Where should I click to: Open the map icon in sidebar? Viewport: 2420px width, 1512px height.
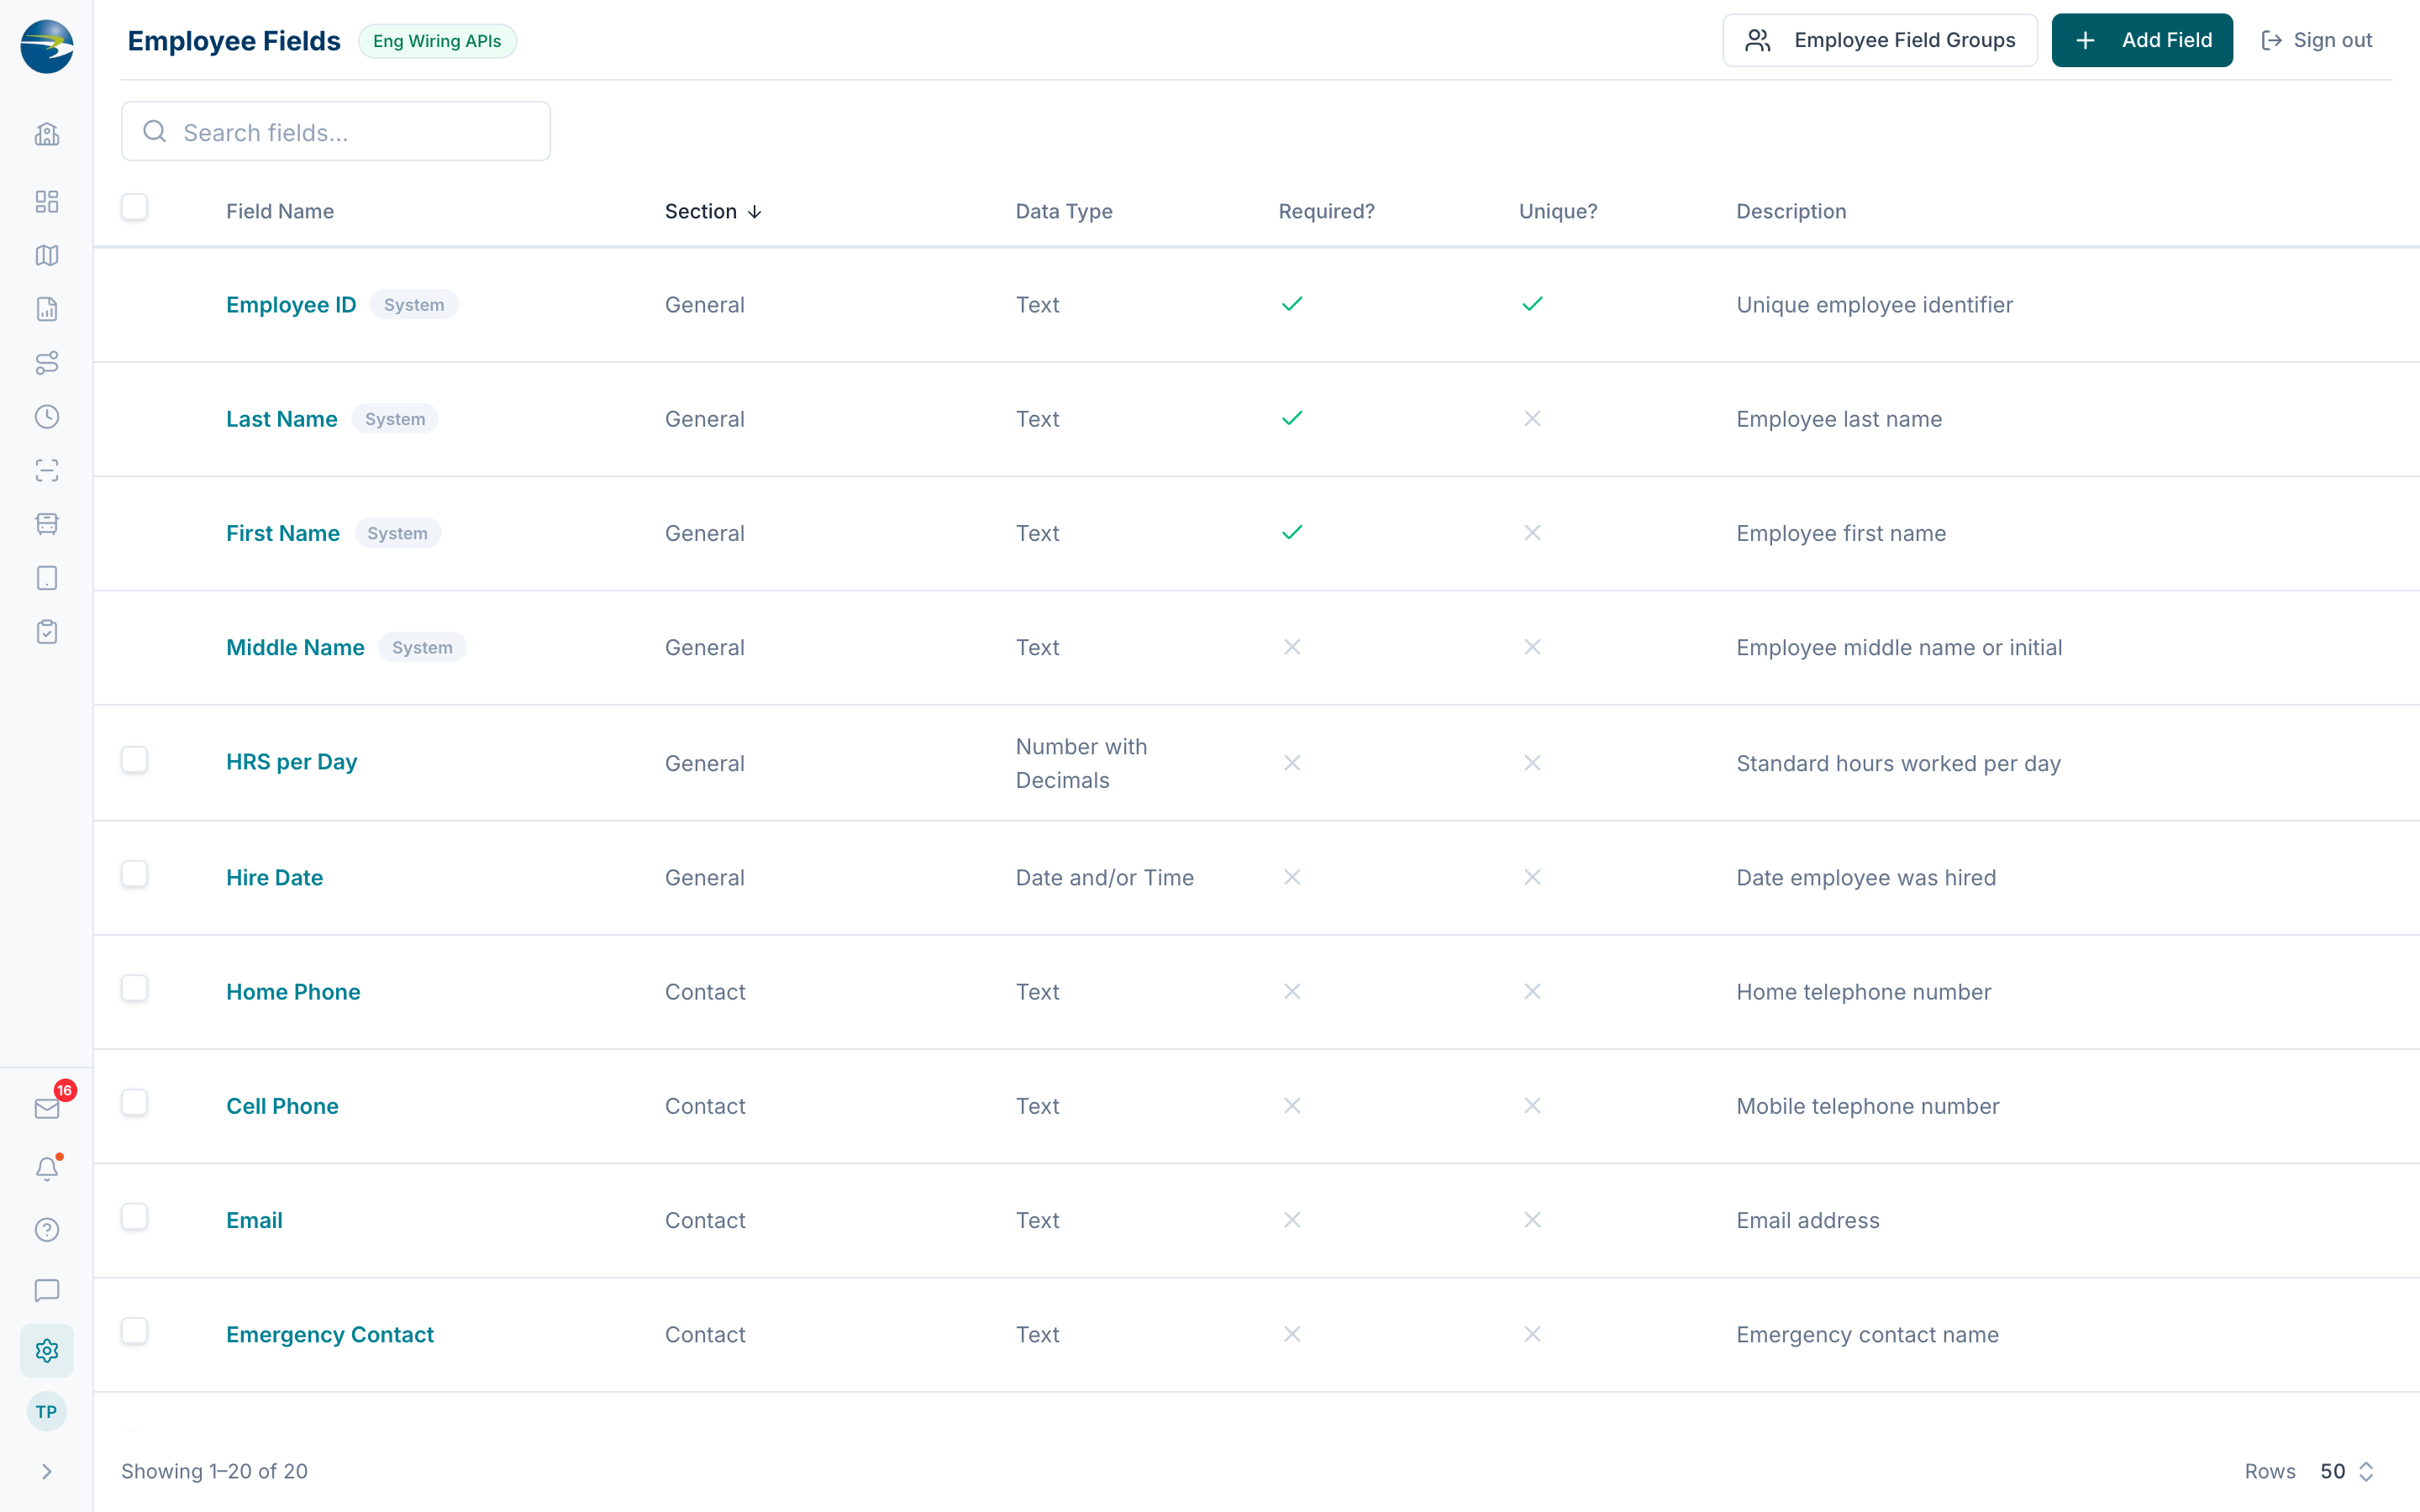[x=47, y=255]
